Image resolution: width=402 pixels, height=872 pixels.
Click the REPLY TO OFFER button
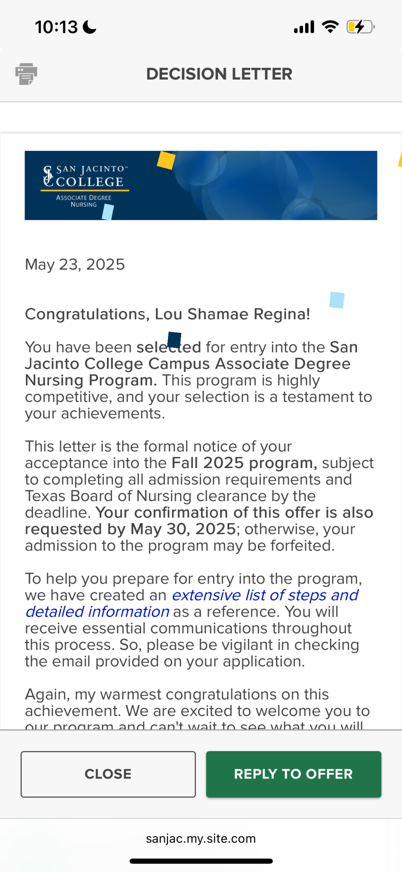293,774
